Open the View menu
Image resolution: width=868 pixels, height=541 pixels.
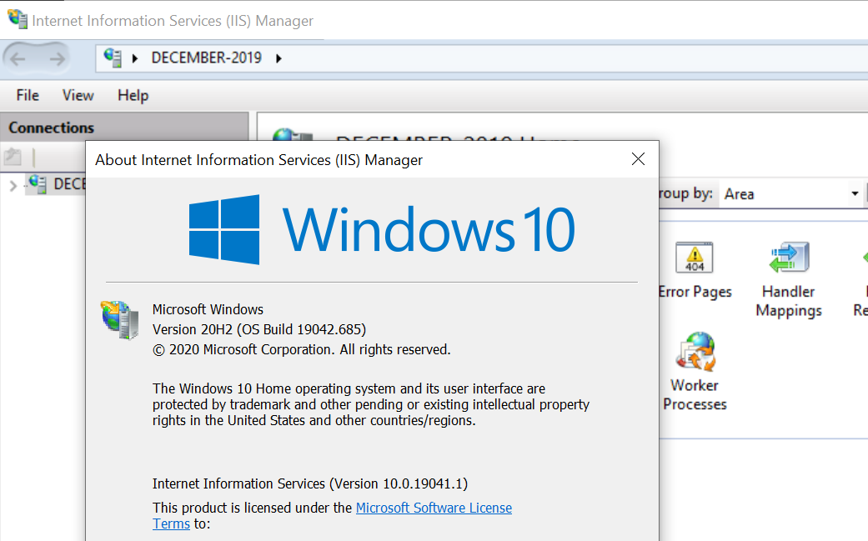[x=78, y=95]
